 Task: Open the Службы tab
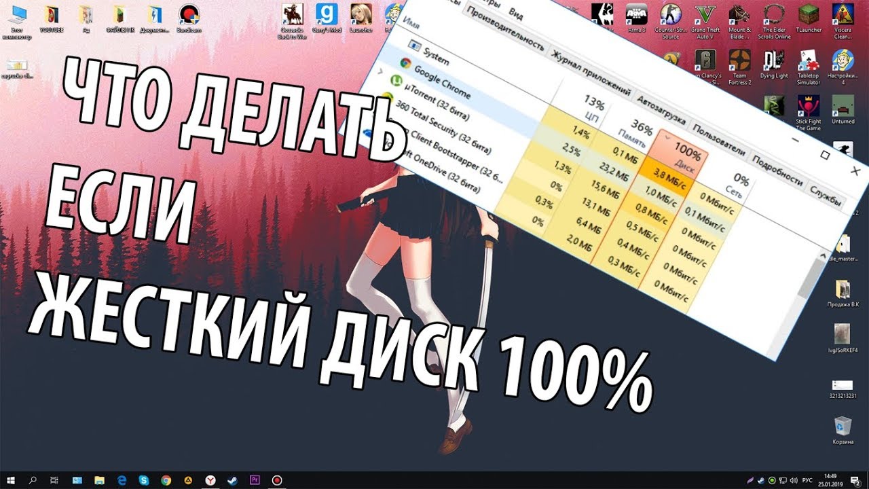tap(828, 196)
